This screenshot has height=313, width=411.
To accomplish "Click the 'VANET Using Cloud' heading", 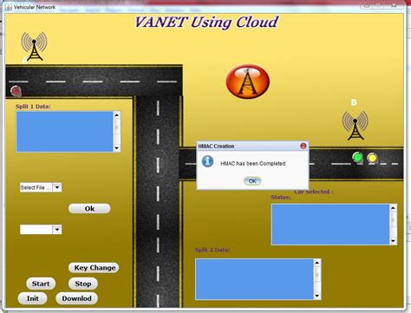I will point(206,23).
